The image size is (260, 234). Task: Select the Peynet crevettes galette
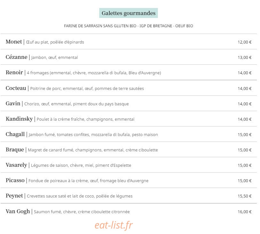click(129, 196)
